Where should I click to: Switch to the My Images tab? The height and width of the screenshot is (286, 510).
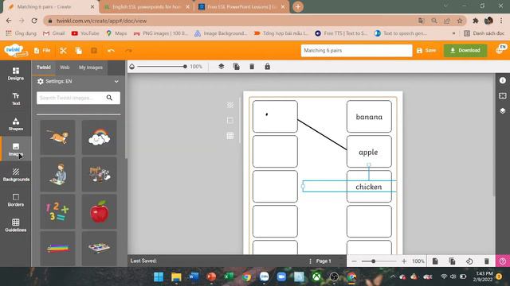(91, 68)
